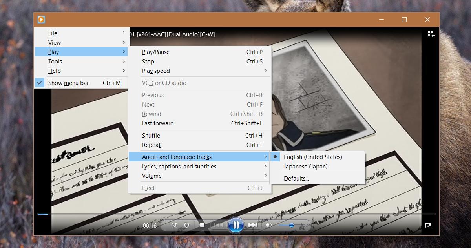Toggle shuffle in playback controls
471x248 pixels.
(175, 225)
